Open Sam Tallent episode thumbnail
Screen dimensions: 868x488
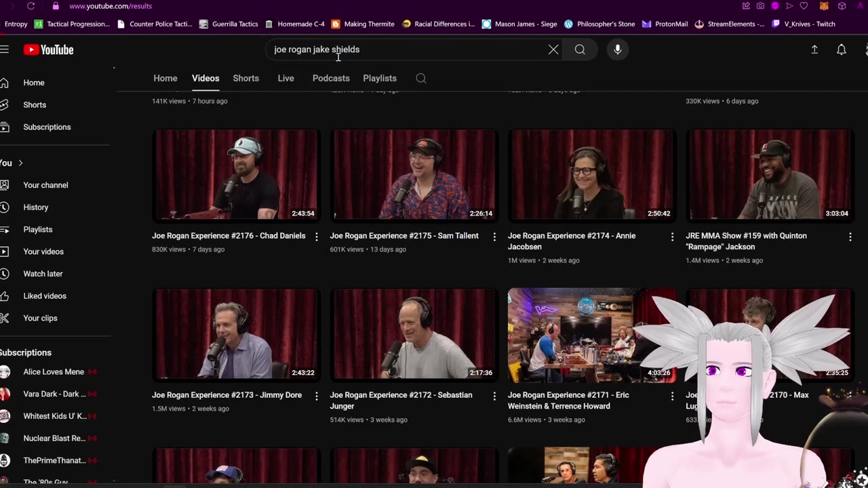tap(414, 175)
